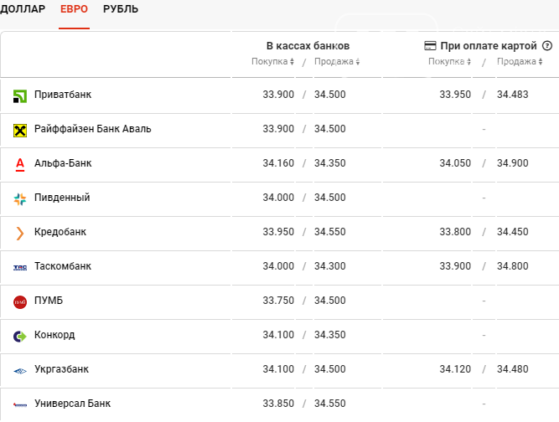Screen dimensions: 559x422
Task: Click the Альфа-Банк red logo icon
Action: (20, 164)
